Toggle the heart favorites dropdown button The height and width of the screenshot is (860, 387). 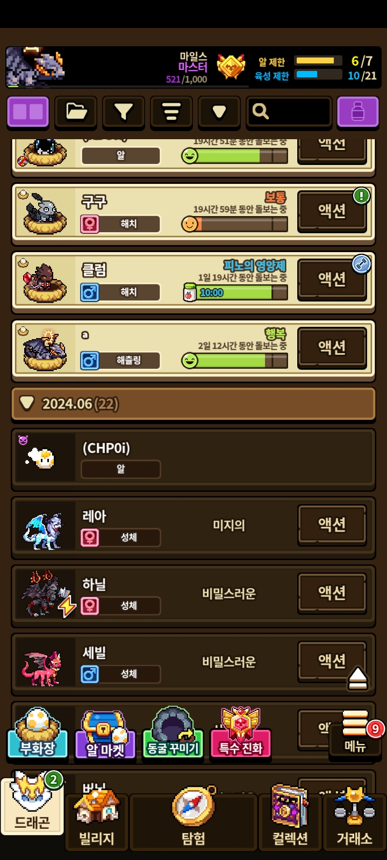(219, 112)
